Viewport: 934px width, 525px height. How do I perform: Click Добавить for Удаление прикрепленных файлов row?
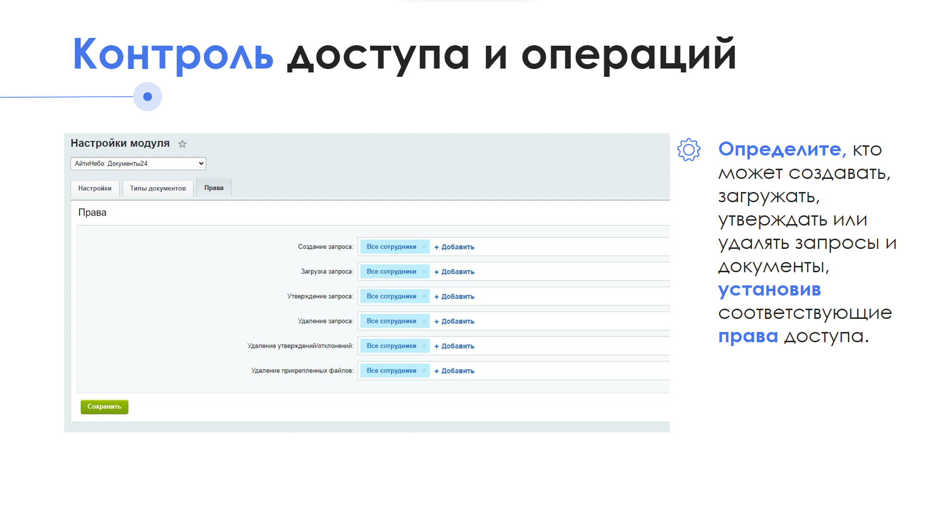[454, 371]
